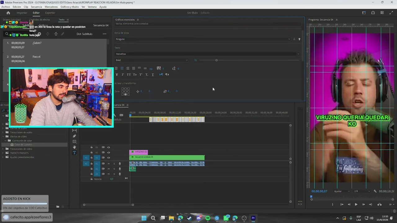The height and width of the screenshot is (223, 397).
Task: Select the Slip tool
Action: (x=74, y=130)
